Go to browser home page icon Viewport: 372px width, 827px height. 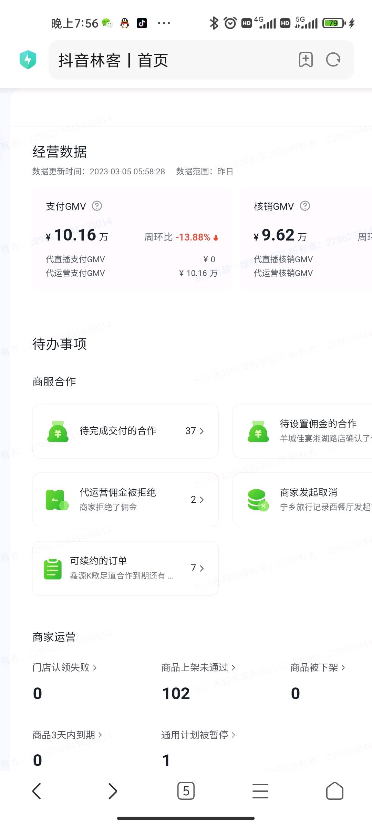coord(335,791)
